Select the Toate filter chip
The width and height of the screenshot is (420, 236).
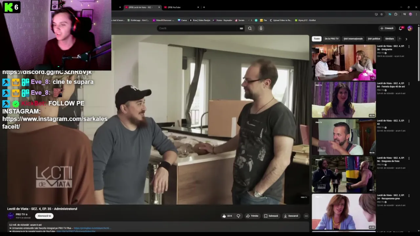point(317,39)
